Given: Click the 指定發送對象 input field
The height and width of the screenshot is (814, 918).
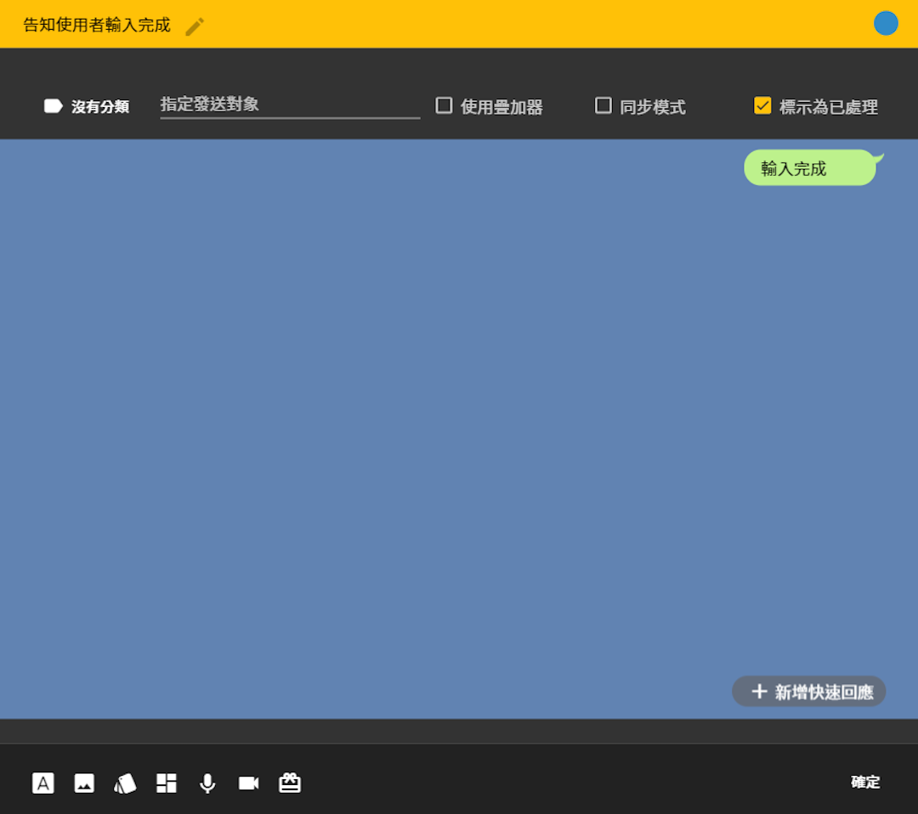Looking at the screenshot, I should pos(290,105).
